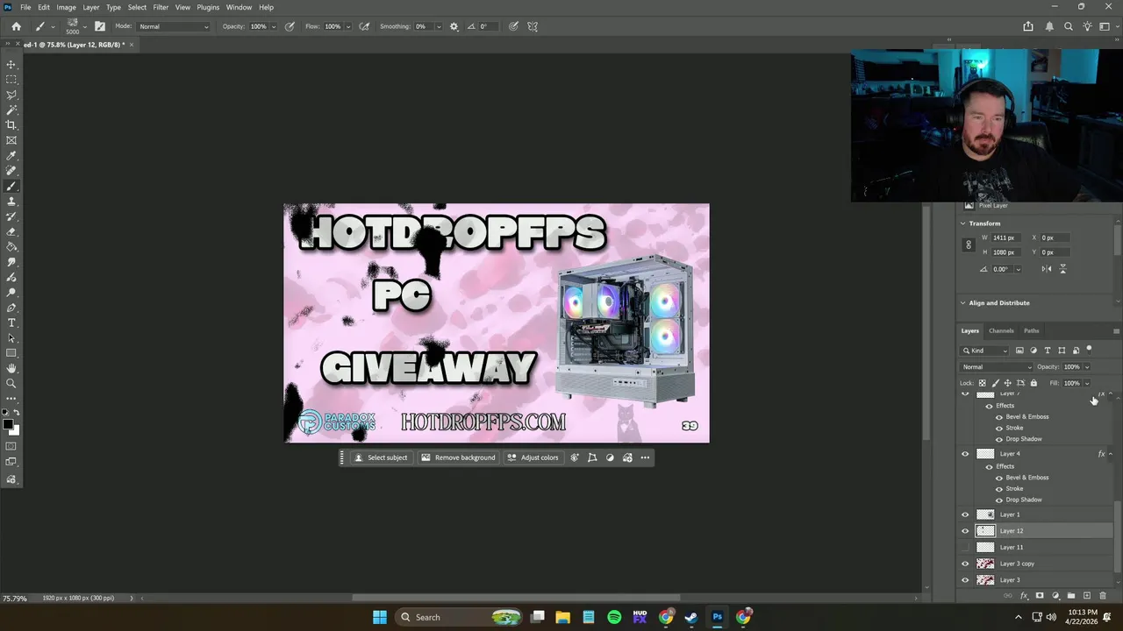
Task: Hide Layer 3 copy with its eye
Action: pyautogui.click(x=965, y=564)
